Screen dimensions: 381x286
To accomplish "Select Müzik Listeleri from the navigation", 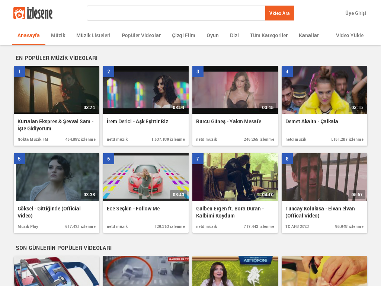I will 93,35.
